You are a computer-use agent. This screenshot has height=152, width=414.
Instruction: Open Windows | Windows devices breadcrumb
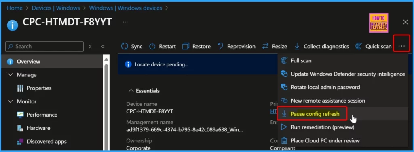pyautogui.click(x=125, y=8)
